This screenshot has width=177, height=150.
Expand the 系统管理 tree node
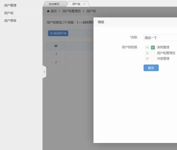pos(147,47)
